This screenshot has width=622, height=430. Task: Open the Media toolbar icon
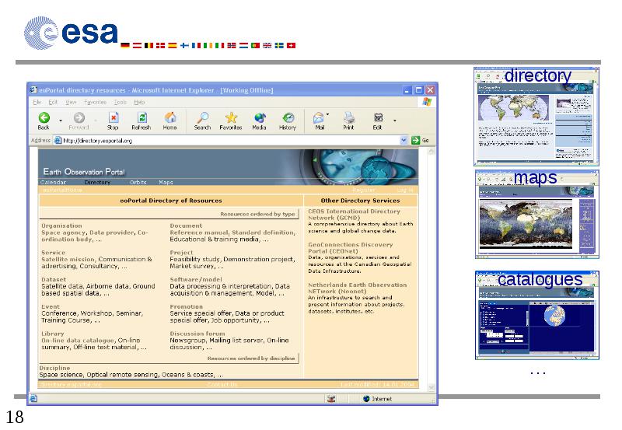point(260,118)
